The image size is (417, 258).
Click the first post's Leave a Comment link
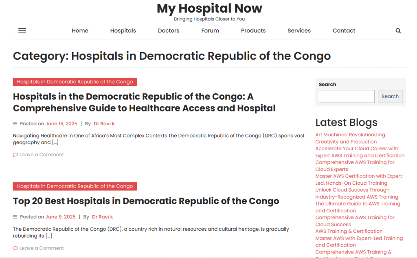[x=42, y=155]
